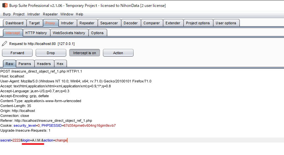Show the HTTP history sub-tab
This screenshot has width=284, height=155.
click(36, 33)
